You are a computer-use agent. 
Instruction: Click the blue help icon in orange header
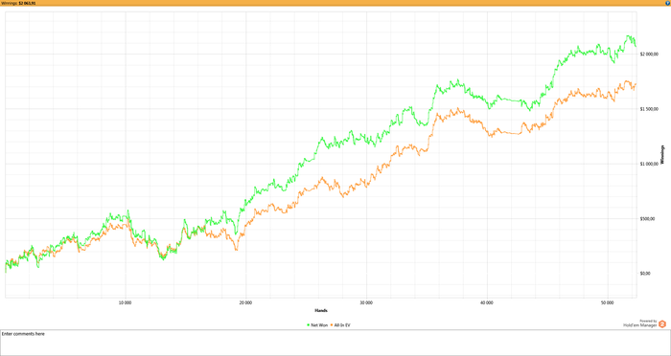pyautogui.click(x=668, y=3)
